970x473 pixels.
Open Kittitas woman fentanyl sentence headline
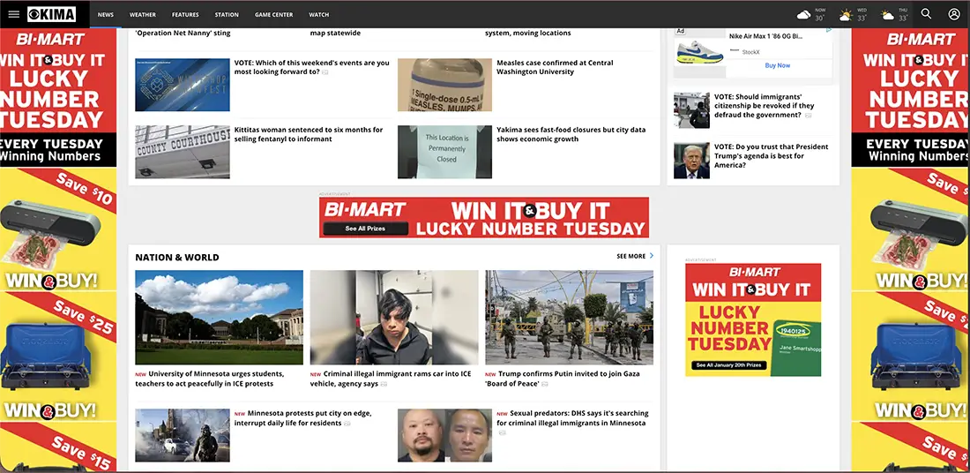[x=308, y=134]
